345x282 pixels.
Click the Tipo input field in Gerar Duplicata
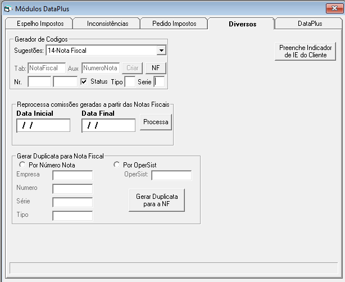[x=72, y=216]
